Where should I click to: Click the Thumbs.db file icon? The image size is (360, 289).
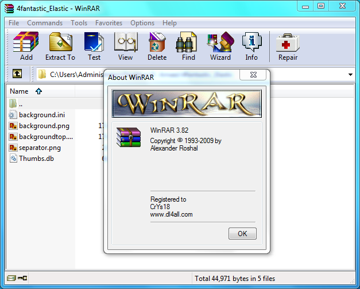pos(13,159)
